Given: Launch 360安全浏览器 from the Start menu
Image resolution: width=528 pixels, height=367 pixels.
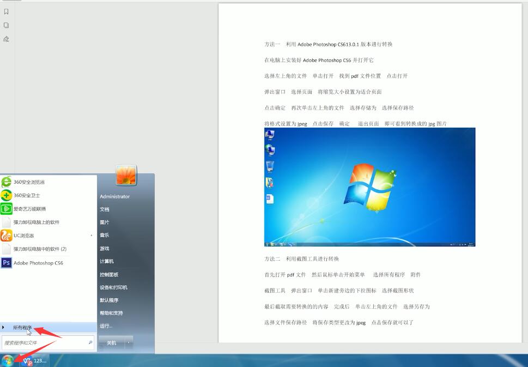Looking at the screenshot, I should tap(48, 182).
